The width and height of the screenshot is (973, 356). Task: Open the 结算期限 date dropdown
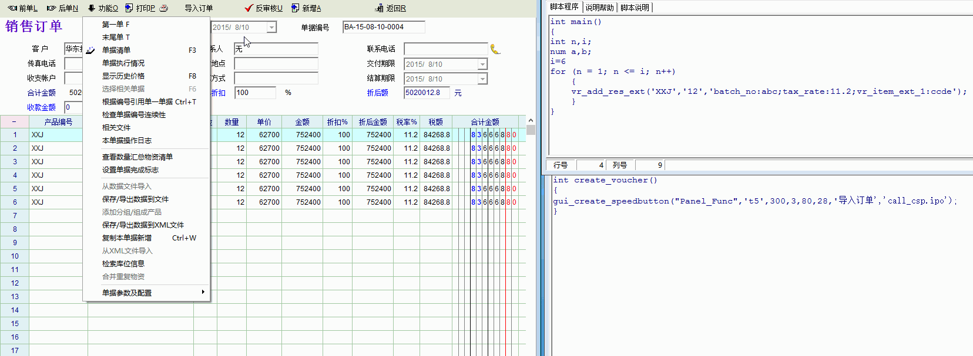pos(482,79)
